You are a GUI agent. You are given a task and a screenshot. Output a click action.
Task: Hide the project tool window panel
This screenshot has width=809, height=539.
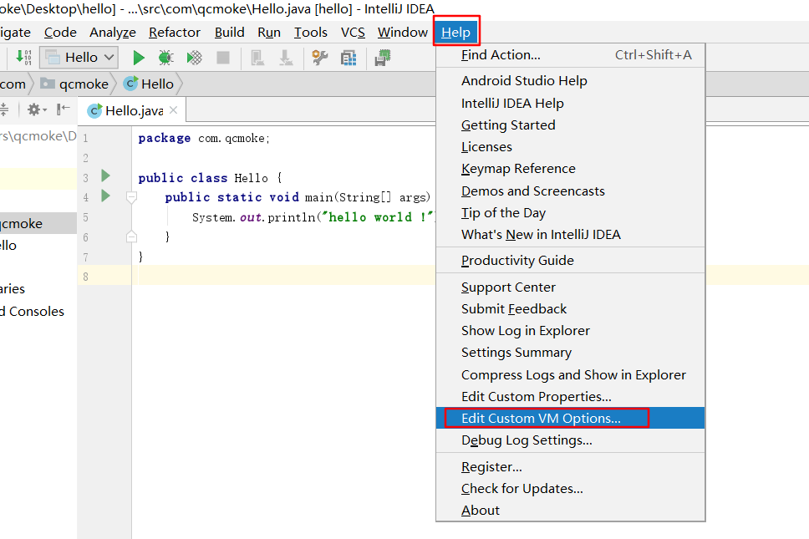click(x=63, y=109)
